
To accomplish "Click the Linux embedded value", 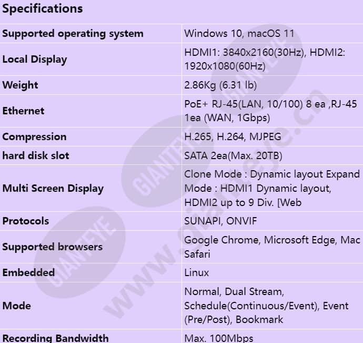I will pyautogui.click(x=197, y=272).
